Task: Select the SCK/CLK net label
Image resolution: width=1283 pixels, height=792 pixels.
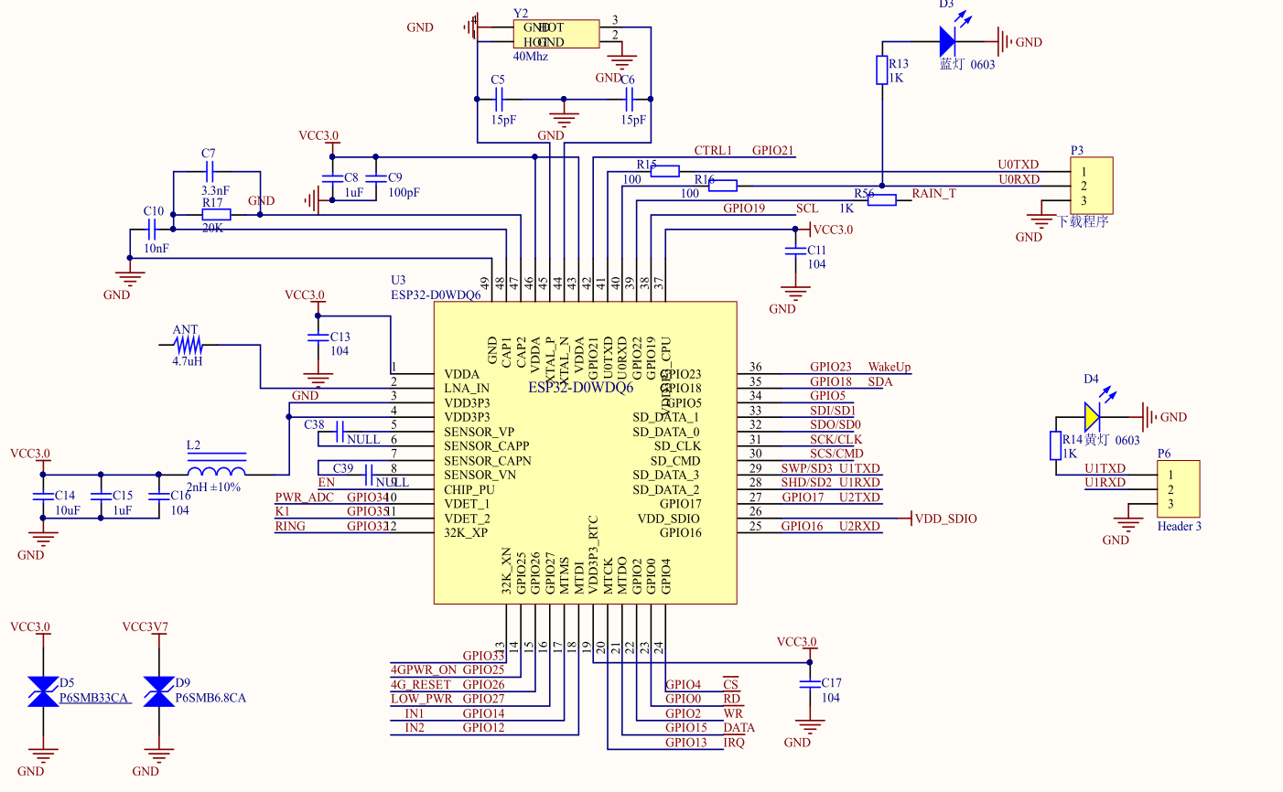Action: coord(836,439)
